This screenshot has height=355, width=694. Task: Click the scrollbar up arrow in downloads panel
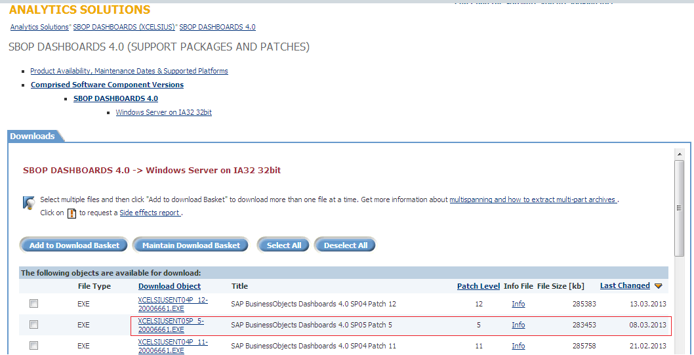[680, 154]
